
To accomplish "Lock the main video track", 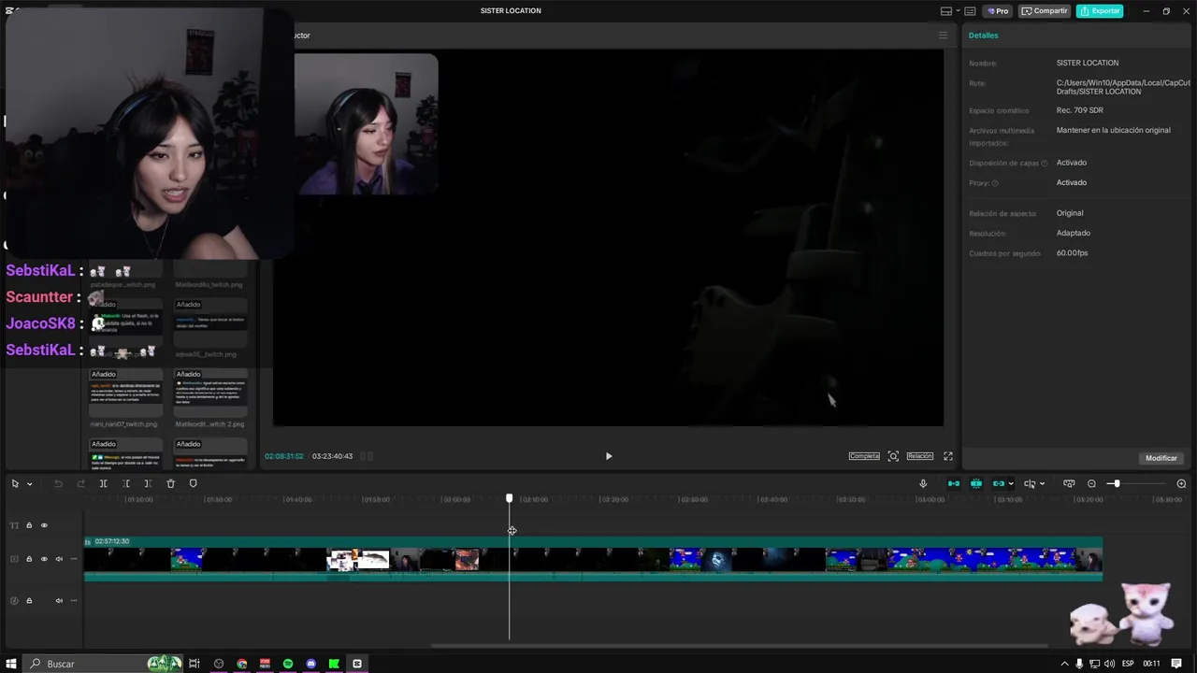I will [29, 559].
